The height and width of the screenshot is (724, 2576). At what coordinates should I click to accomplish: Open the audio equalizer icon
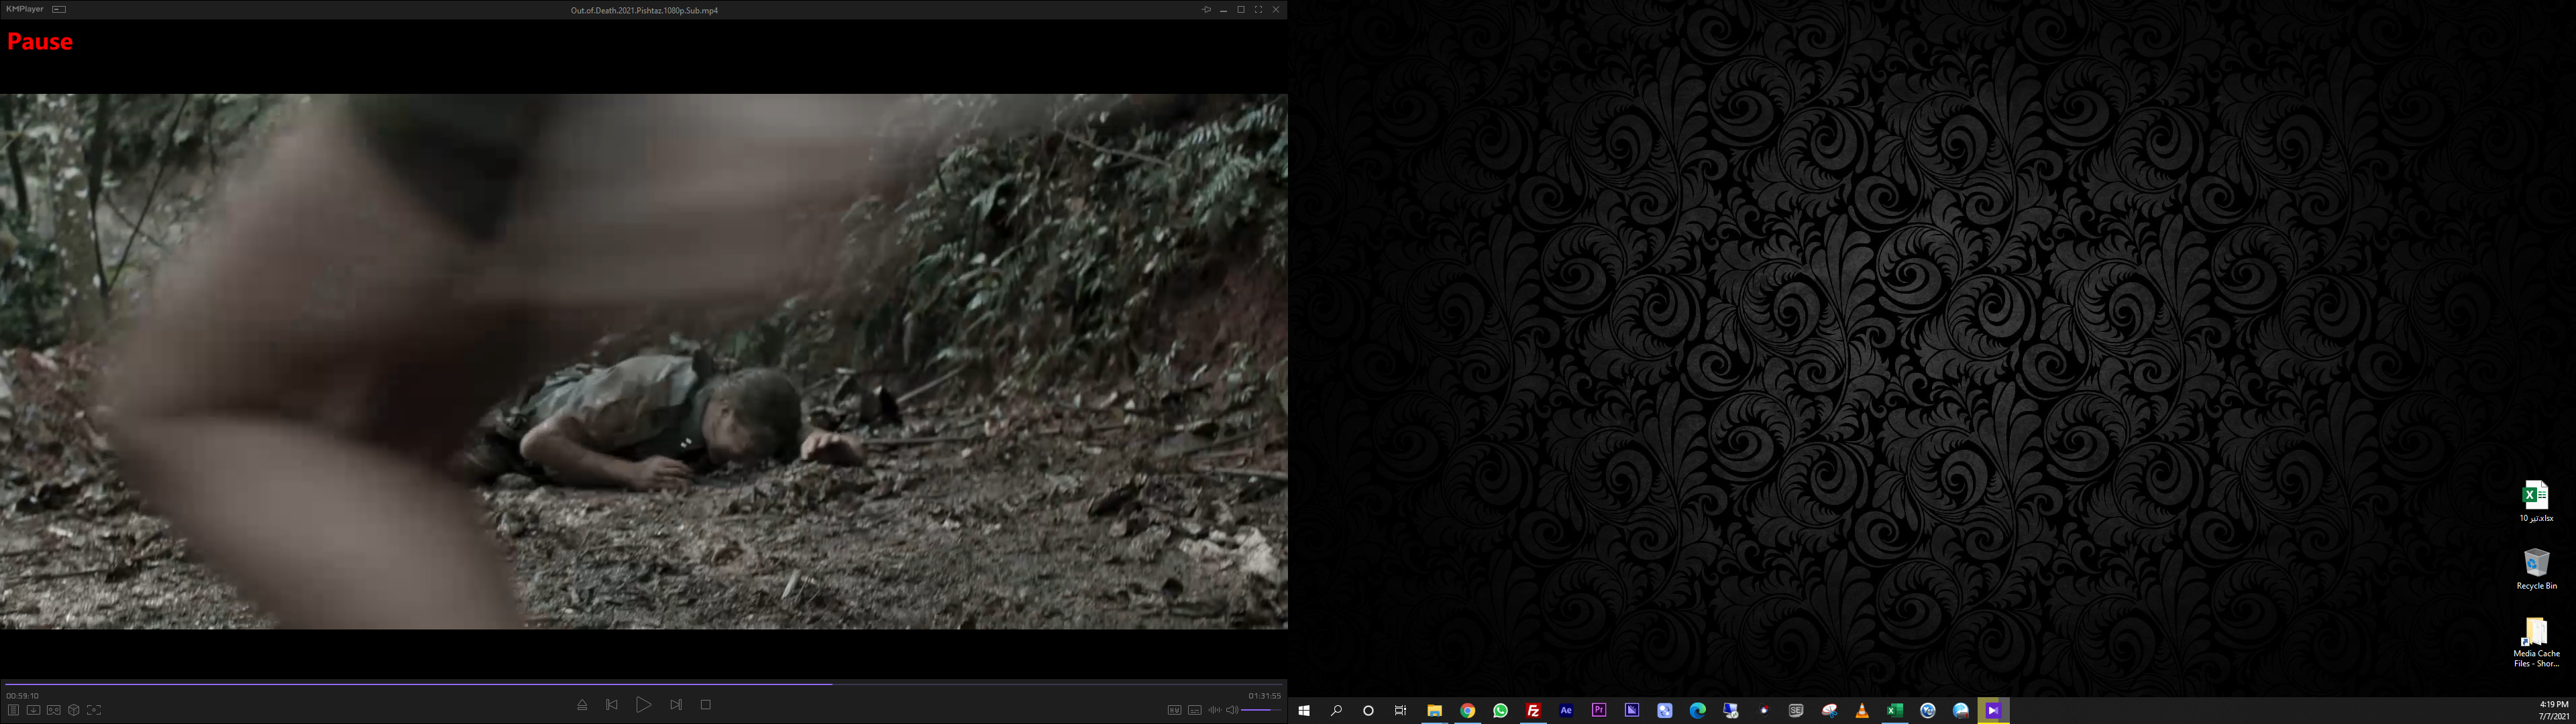[x=1214, y=710]
